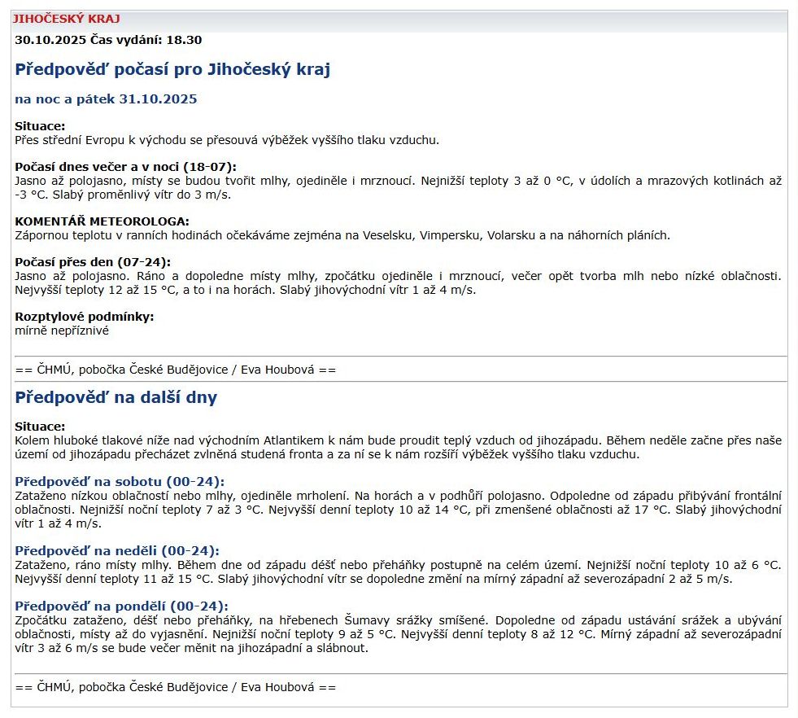This screenshot has height=718, width=798.
Task: Click subheading "na noc a pátek 31.10.2025"
Action: 106,99
